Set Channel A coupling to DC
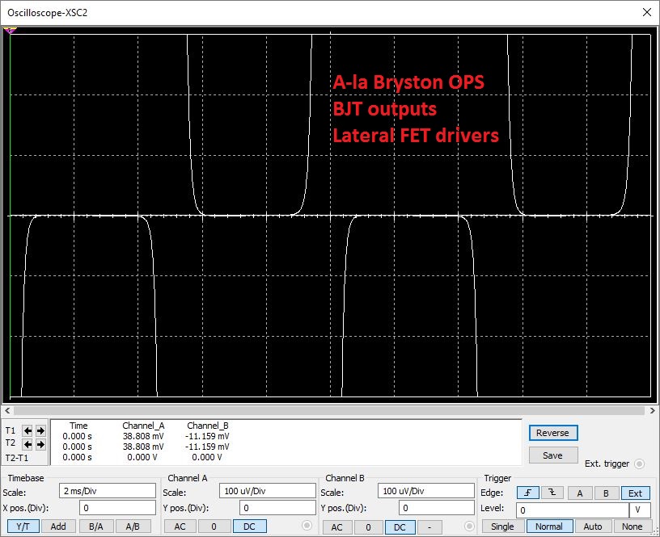Screen dimensions: 660x537 pyautogui.click(x=249, y=527)
